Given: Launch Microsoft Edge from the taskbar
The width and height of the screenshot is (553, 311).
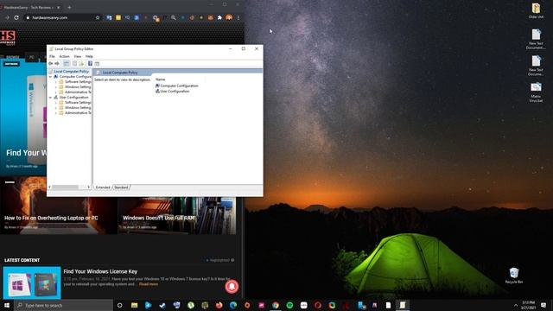Looking at the screenshot, I should (233, 305).
